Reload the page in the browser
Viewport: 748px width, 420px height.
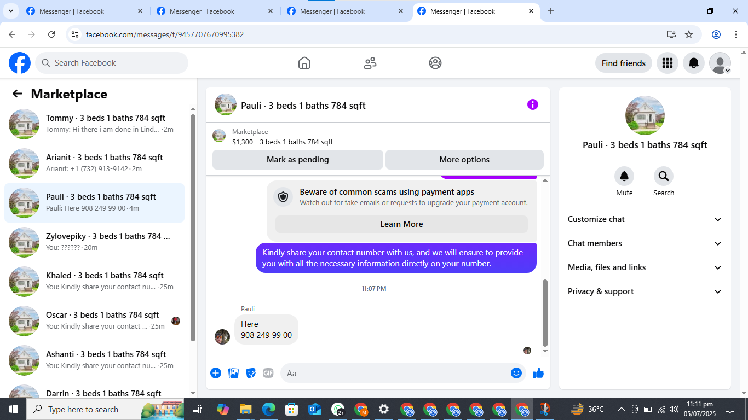tap(51, 34)
